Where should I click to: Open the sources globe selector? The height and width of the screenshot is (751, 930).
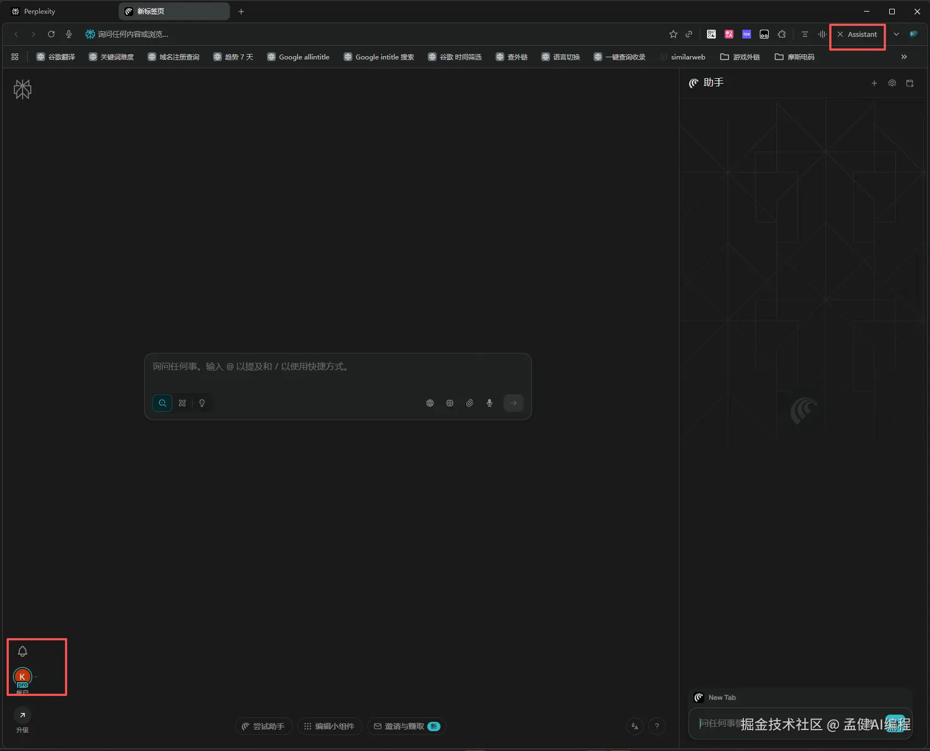pyautogui.click(x=430, y=403)
